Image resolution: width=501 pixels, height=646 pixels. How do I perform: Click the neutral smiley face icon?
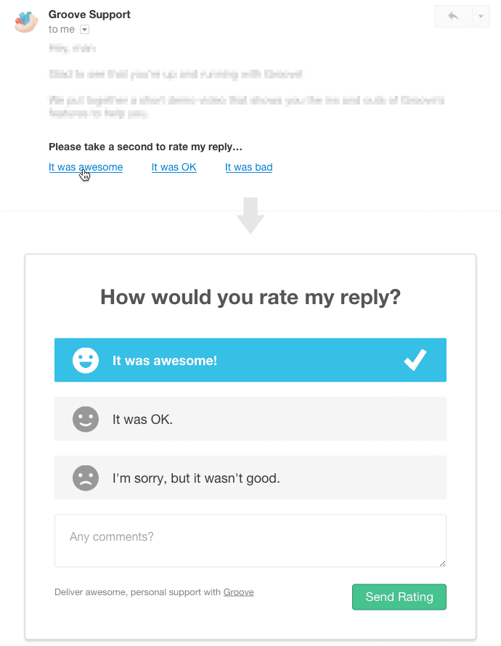tap(86, 419)
